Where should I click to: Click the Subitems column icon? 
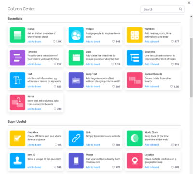135,58
